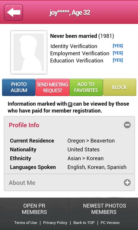Open the Photo Album
138x230 pixels.
point(19,87)
